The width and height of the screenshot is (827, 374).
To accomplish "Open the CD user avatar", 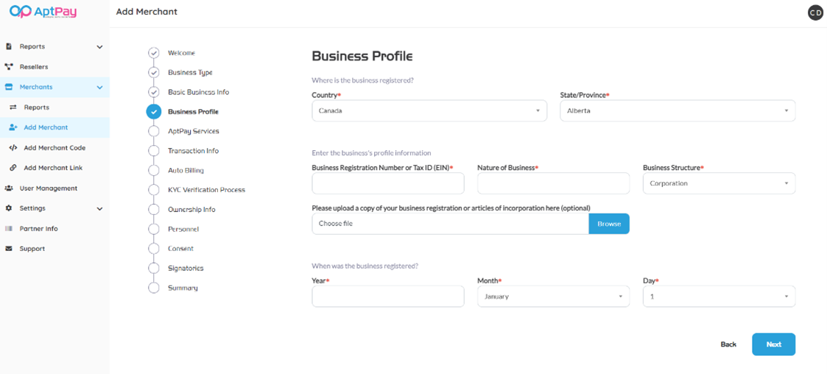I will (815, 13).
